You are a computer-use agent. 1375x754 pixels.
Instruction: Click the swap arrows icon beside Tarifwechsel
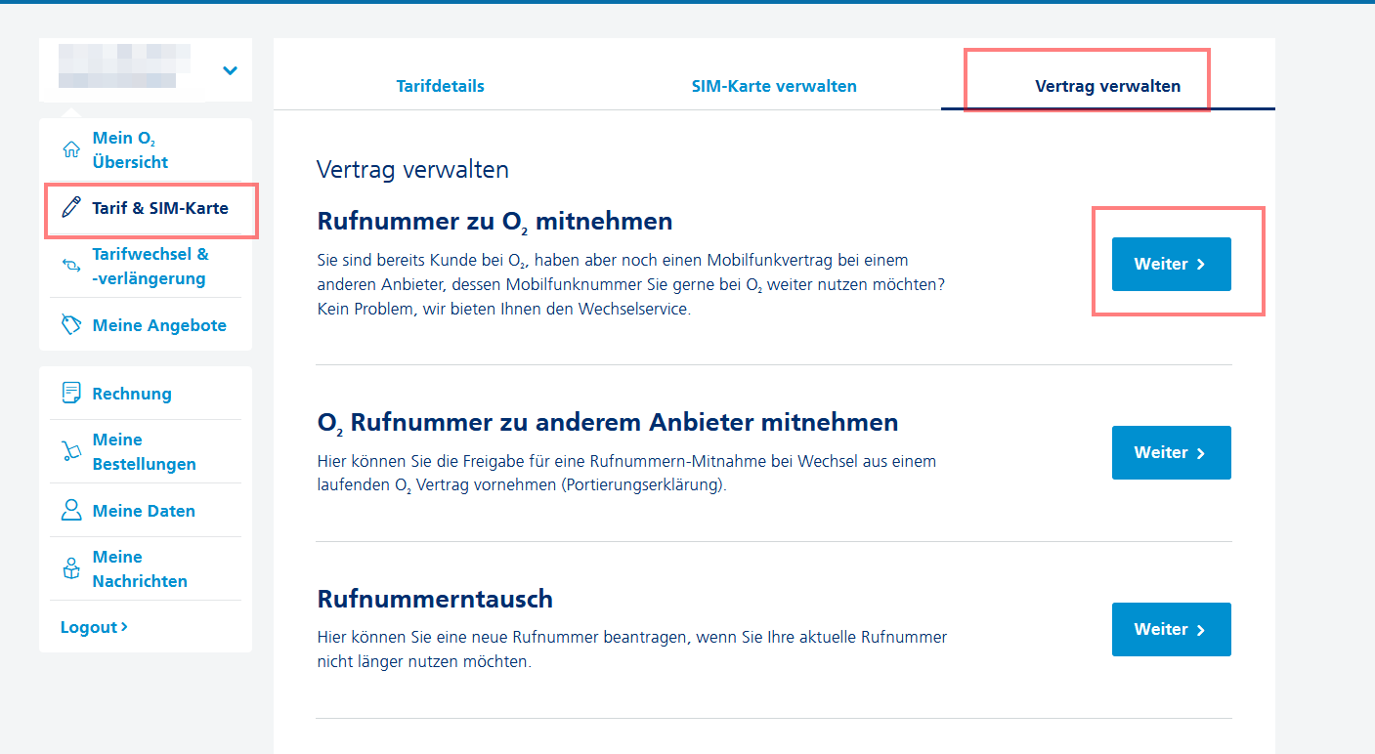click(x=70, y=266)
